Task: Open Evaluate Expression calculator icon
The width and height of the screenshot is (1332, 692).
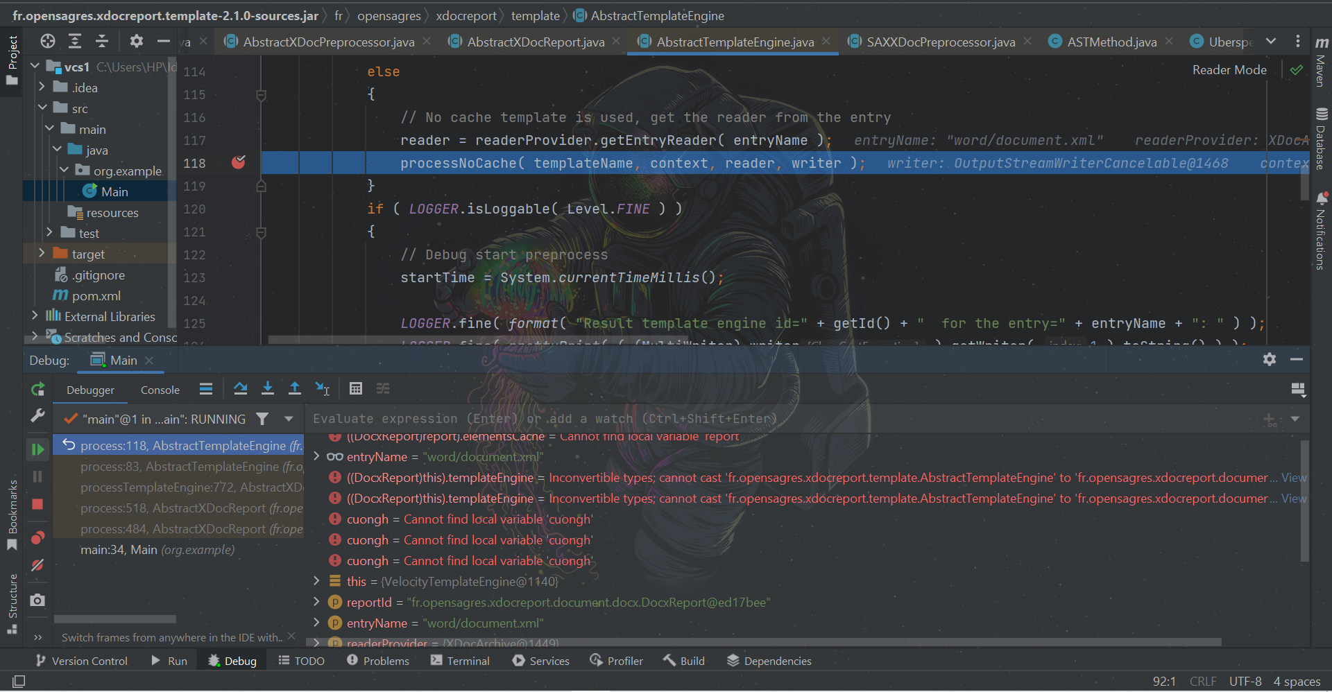Action: pyautogui.click(x=356, y=389)
